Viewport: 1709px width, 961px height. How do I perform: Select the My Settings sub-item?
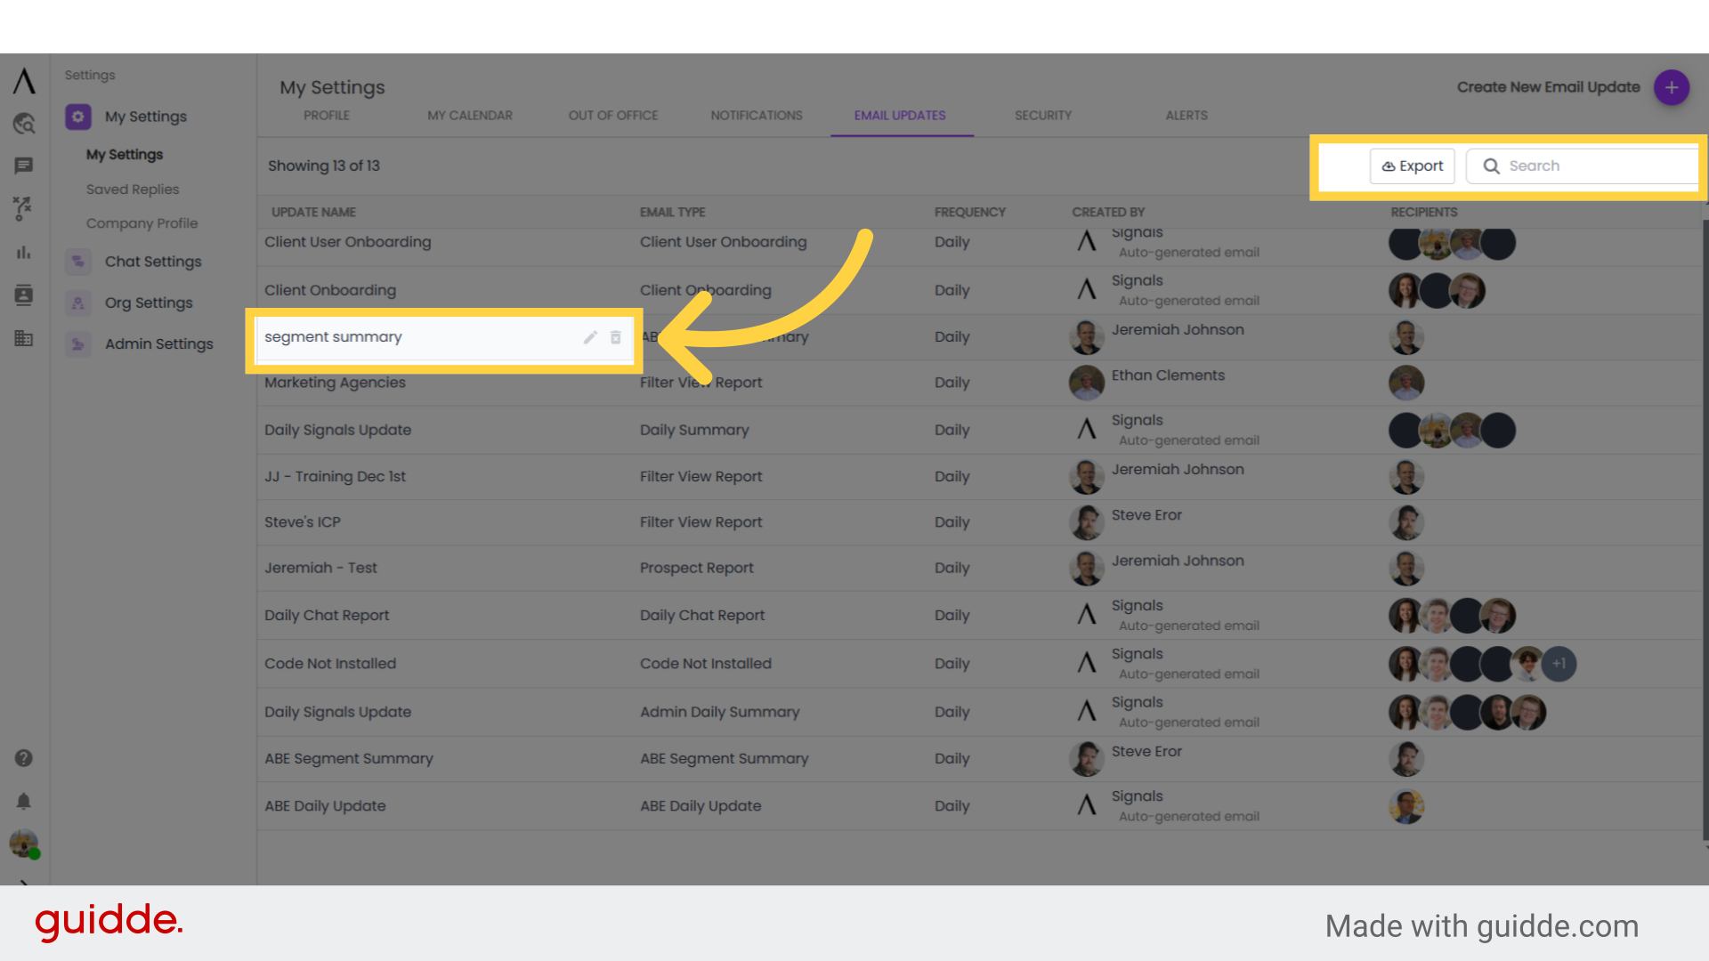tap(125, 155)
